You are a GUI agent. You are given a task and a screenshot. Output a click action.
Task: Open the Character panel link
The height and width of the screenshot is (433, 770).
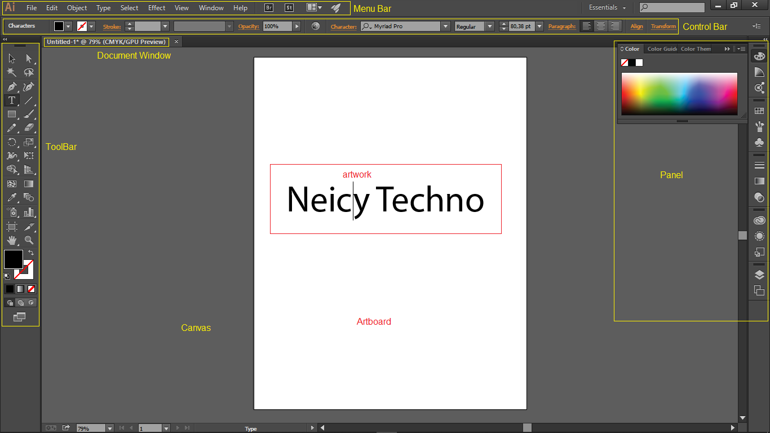coord(343,26)
